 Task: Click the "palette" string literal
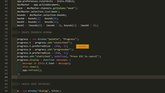[54, 39]
